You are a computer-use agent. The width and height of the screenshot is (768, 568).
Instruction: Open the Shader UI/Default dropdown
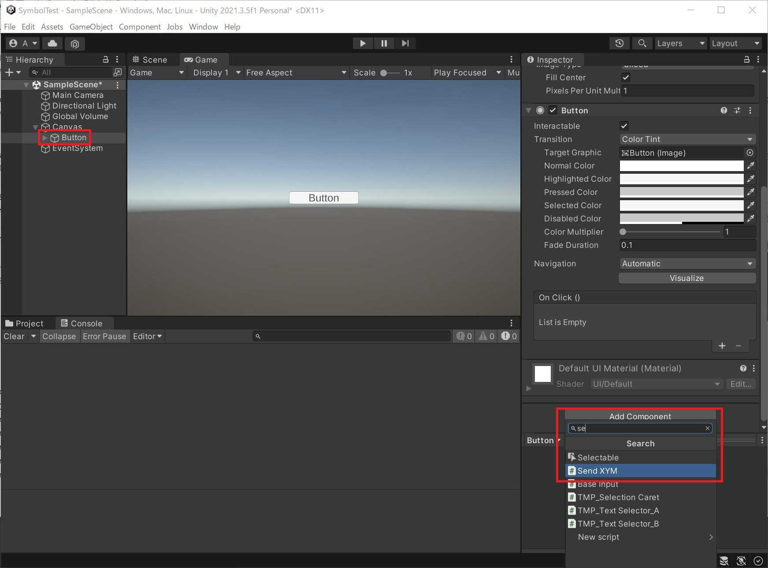(x=656, y=384)
